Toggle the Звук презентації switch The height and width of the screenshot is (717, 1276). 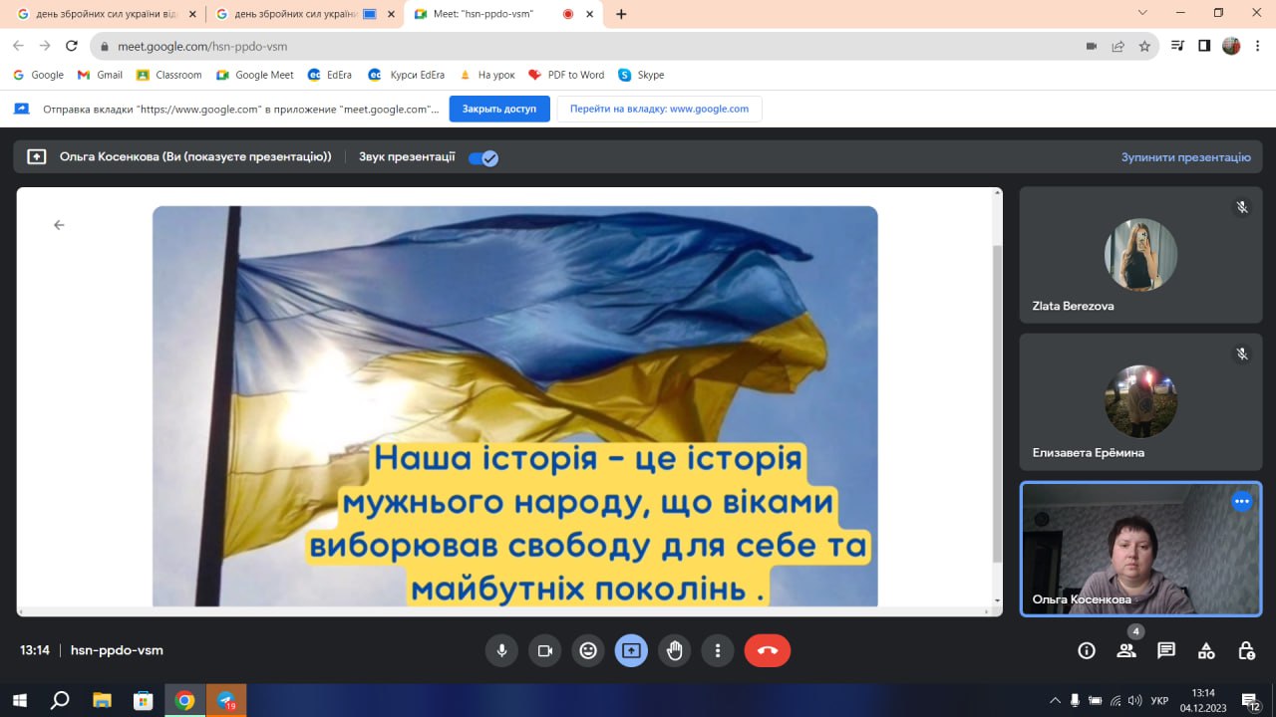click(x=483, y=157)
